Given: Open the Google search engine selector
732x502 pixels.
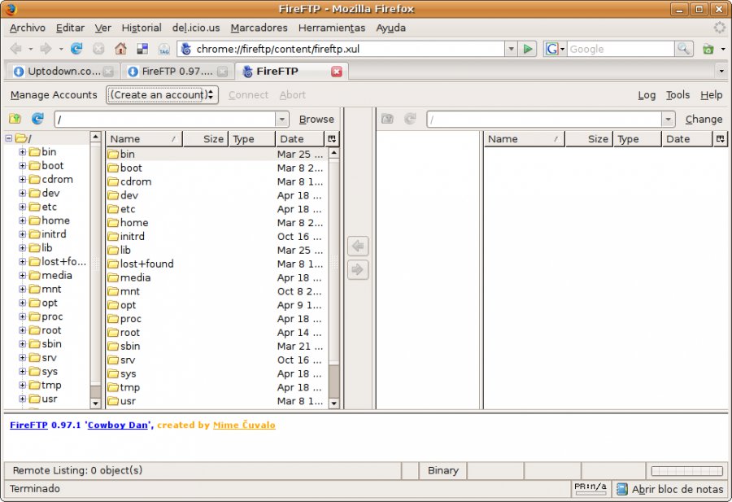Looking at the screenshot, I should tap(555, 49).
